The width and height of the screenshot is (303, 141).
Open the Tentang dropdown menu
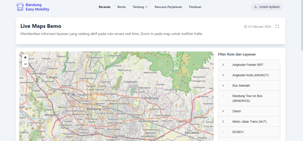click(x=140, y=7)
